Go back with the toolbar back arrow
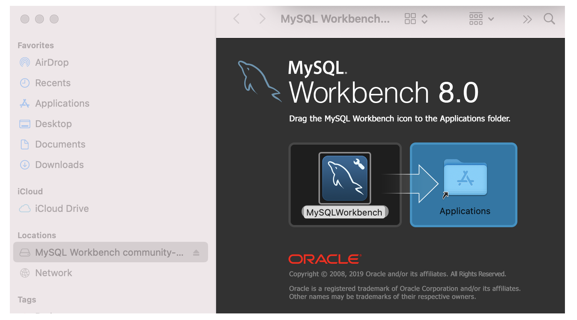 (237, 19)
